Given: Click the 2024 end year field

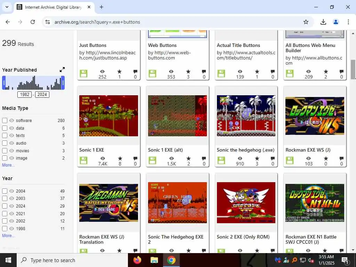Looking at the screenshot, I should [x=42, y=95].
